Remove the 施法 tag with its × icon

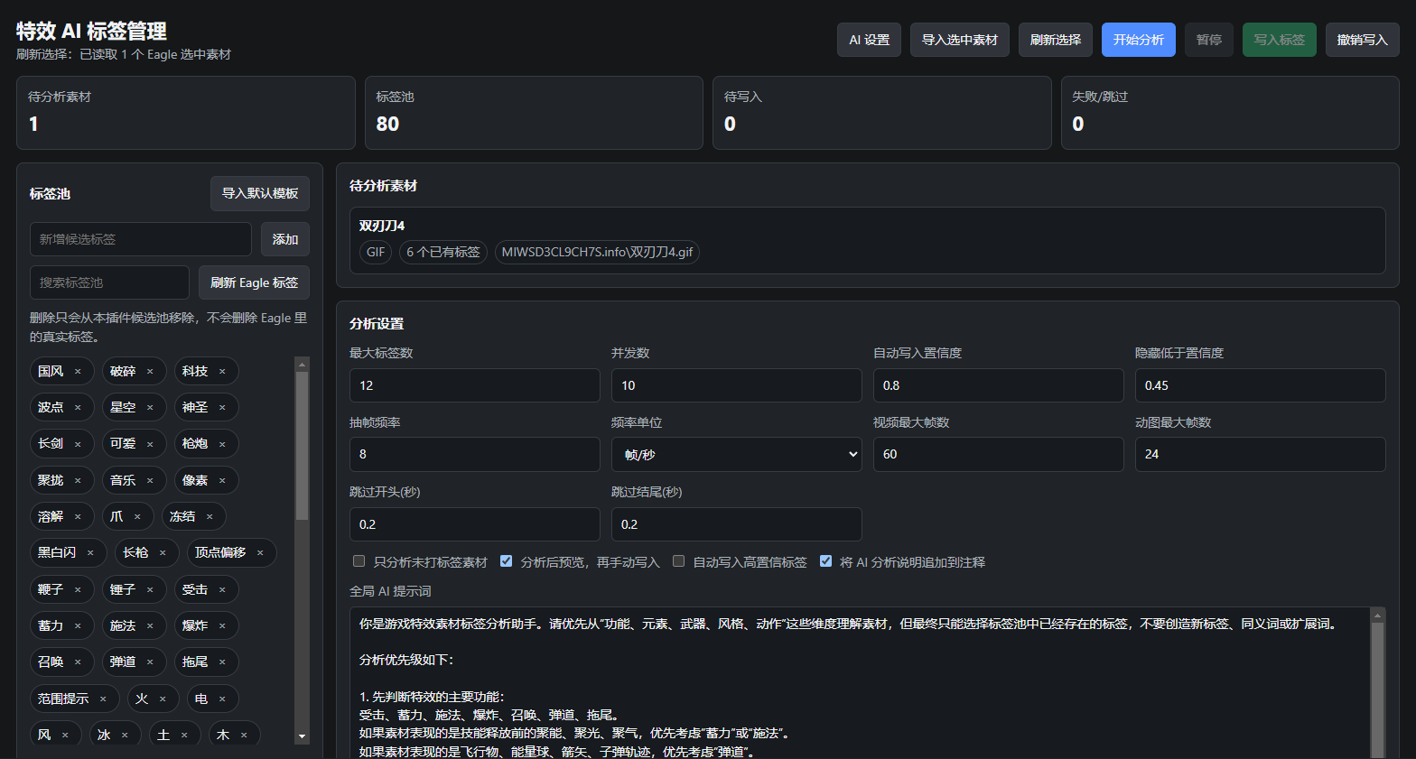pos(150,626)
